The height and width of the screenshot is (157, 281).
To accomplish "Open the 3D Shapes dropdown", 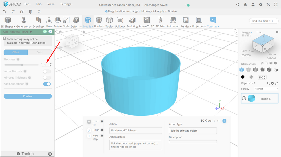I will [8, 22].
